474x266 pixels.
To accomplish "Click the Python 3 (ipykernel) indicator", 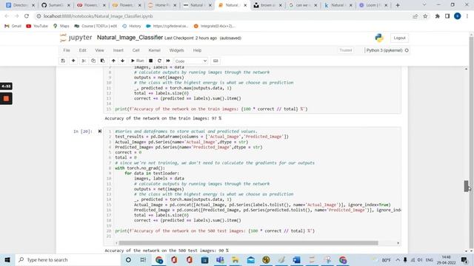I will [387, 50].
